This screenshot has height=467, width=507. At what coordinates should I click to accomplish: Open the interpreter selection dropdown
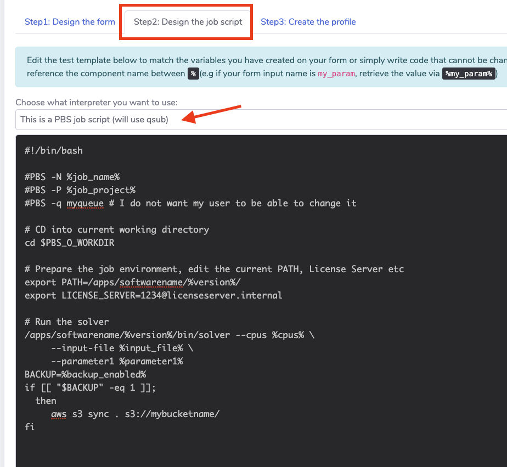pyautogui.click(x=261, y=119)
